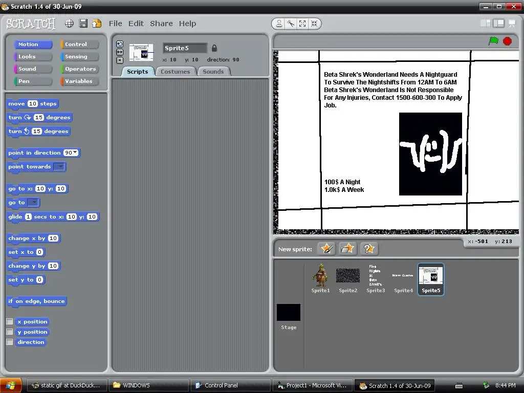Open the File menu
This screenshot has height=393, width=524.
[x=115, y=24]
